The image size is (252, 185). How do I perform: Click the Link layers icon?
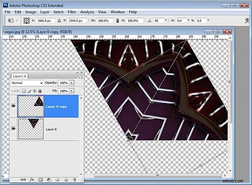[x=23, y=180]
